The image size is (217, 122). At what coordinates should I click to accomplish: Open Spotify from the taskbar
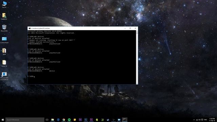point(69,120)
